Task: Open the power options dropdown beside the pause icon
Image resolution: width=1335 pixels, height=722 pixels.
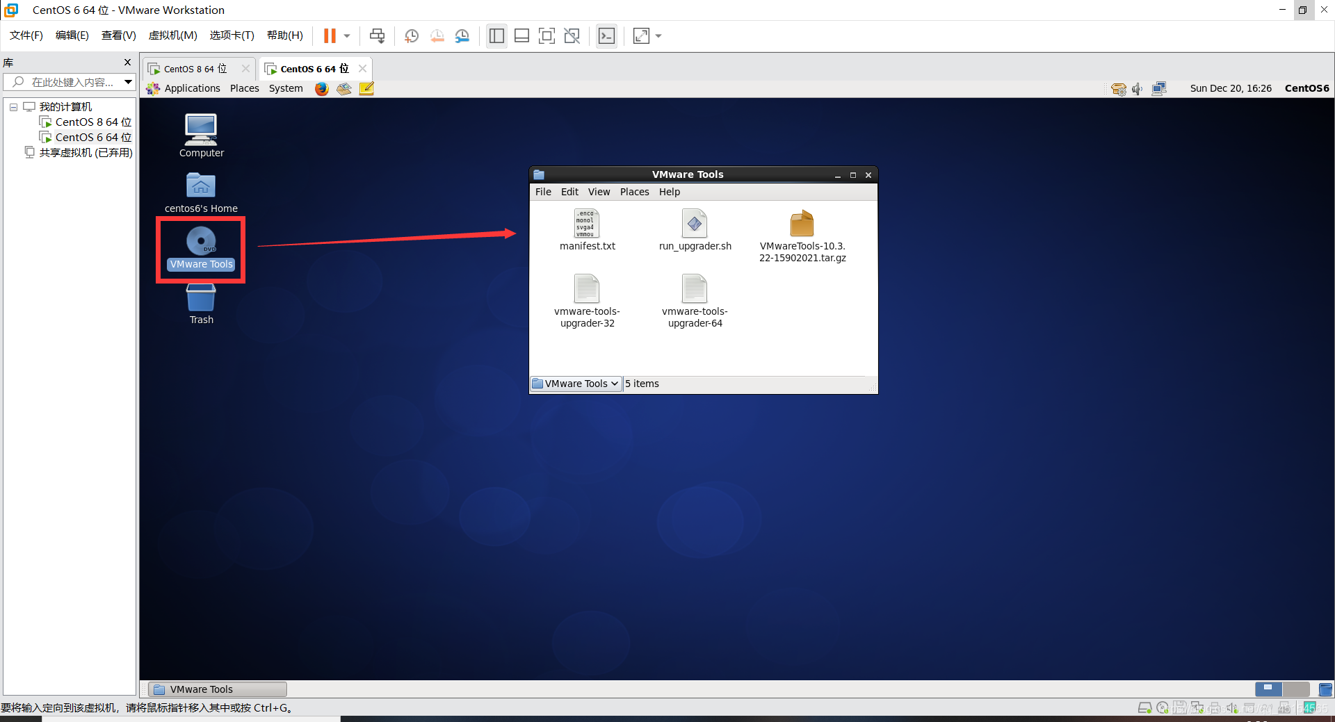Action: point(346,35)
